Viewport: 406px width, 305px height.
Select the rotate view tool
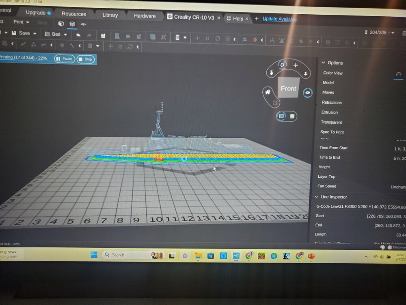(x=283, y=64)
